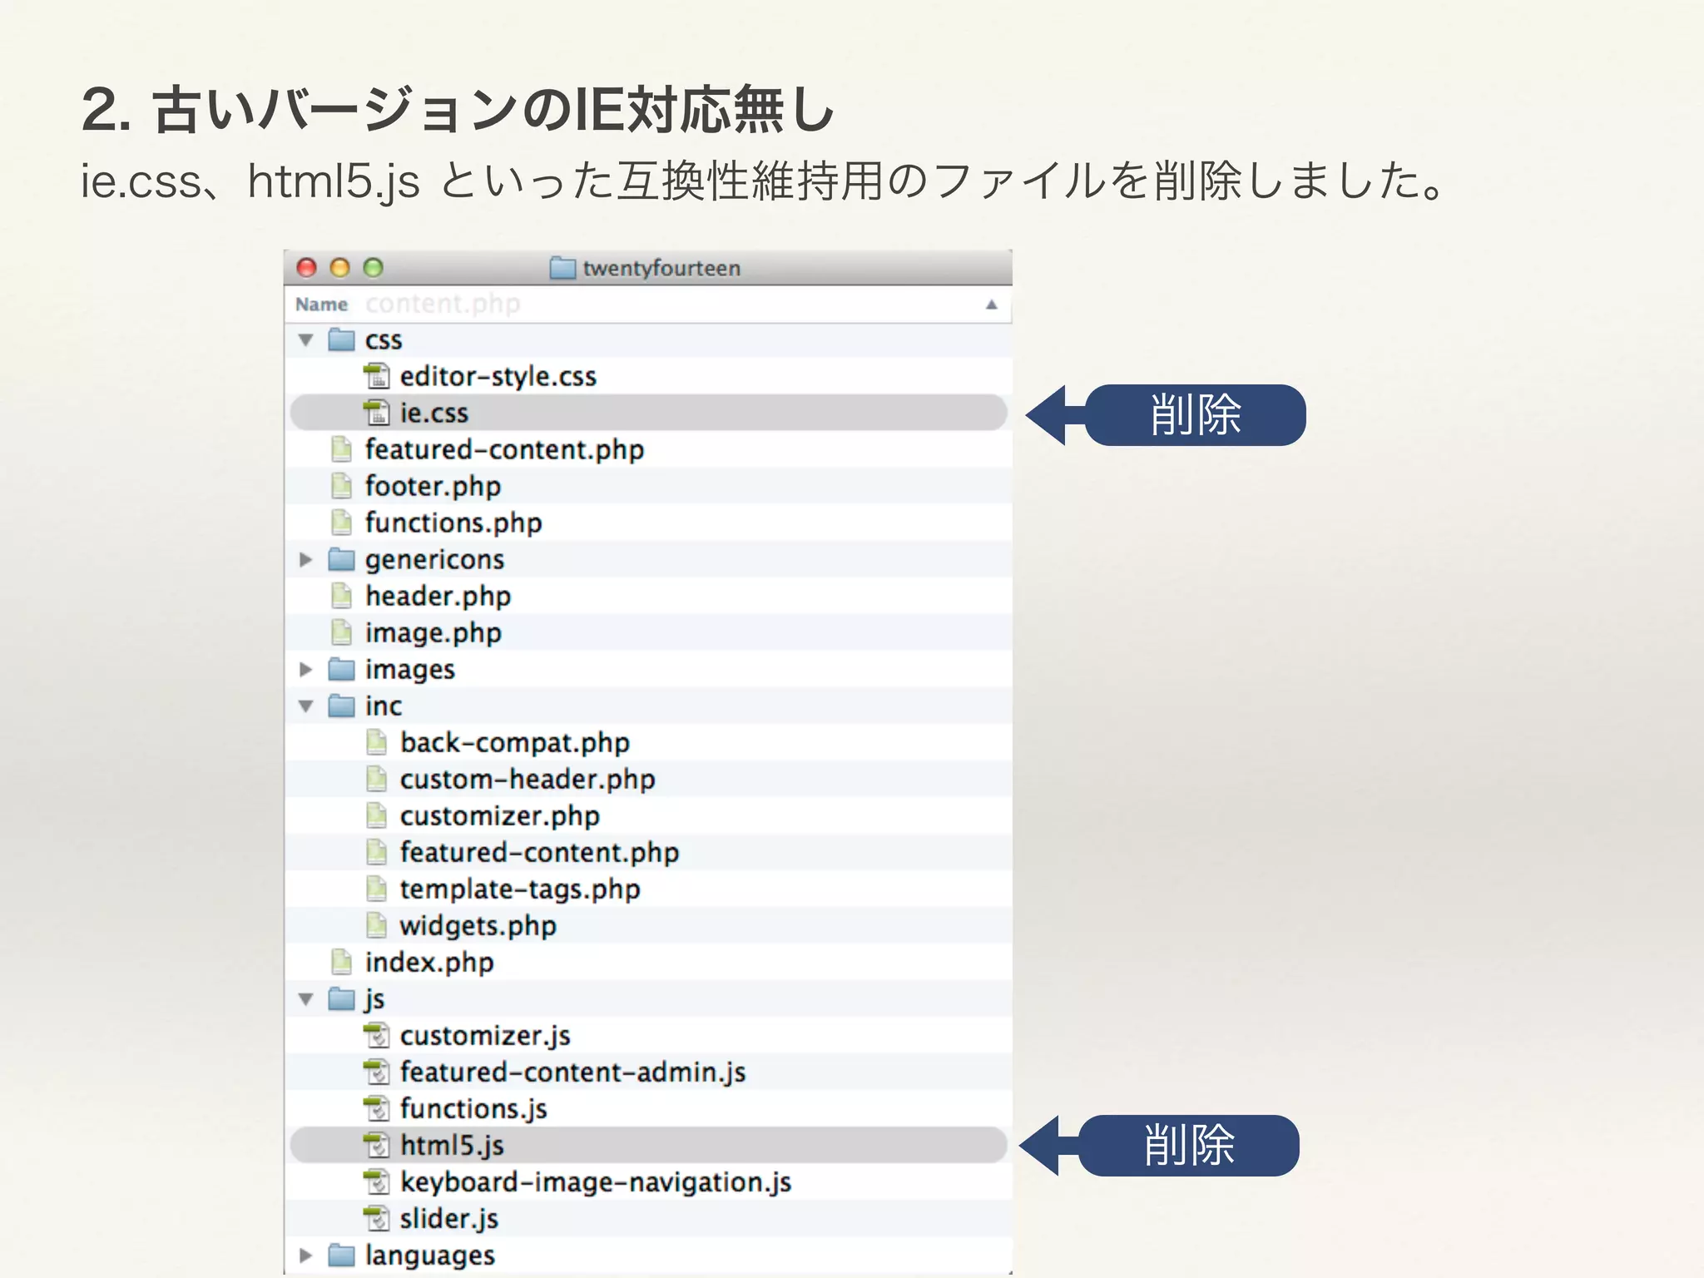The image size is (1704, 1278).
Task: Click the customizer.php file icon
Action: click(377, 815)
